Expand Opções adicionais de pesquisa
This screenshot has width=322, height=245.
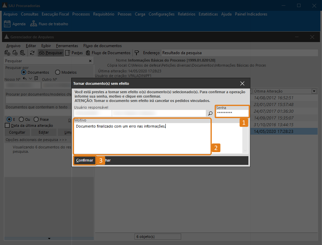(36, 139)
